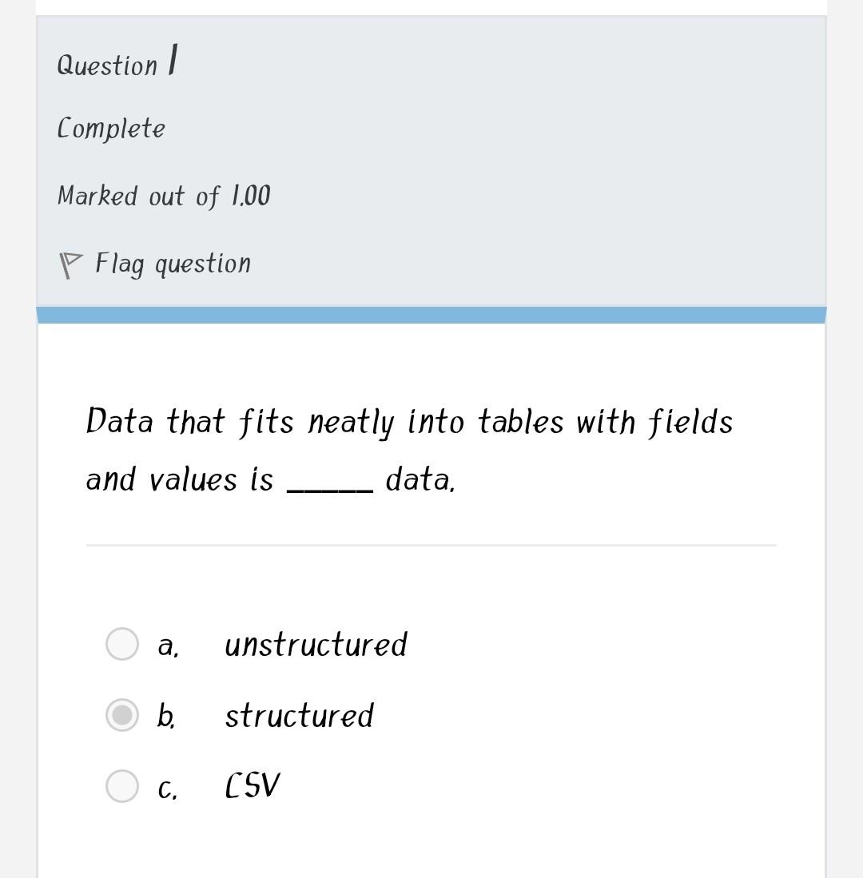Click the Marked out of 1.00 label
Viewport: 863px width, 878px height.
pyautogui.click(x=164, y=196)
